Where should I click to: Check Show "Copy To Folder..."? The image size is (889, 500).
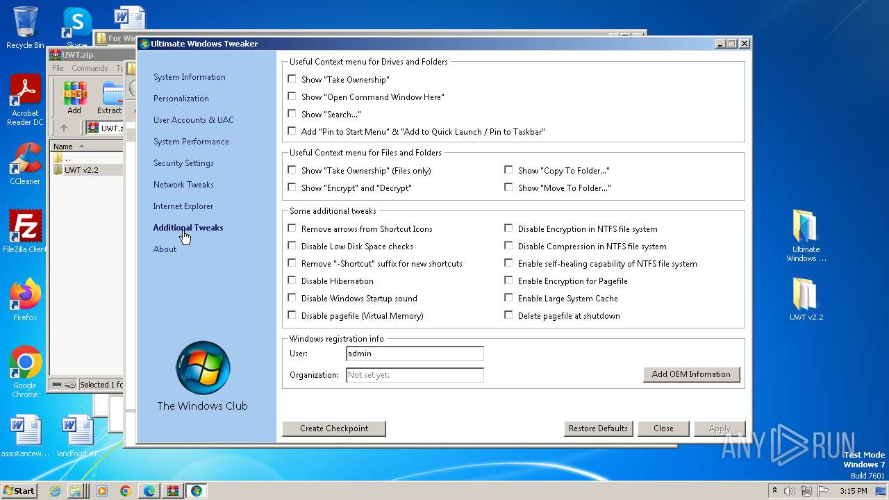click(x=508, y=170)
